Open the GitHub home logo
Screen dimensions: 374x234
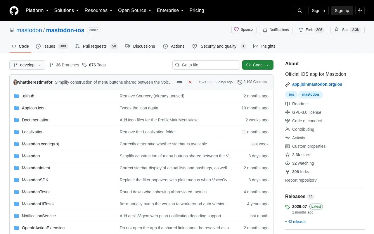14,11
